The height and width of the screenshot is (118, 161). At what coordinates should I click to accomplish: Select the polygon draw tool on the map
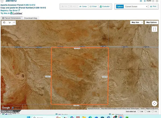[x=10, y=23]
